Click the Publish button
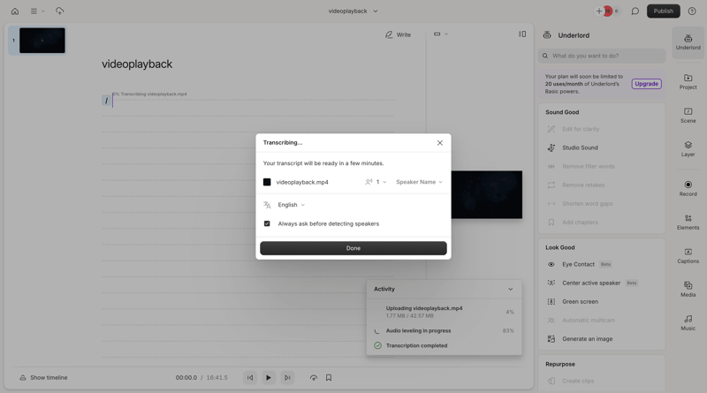This screenshot has width=707, height=393. [x=664, y=11]
